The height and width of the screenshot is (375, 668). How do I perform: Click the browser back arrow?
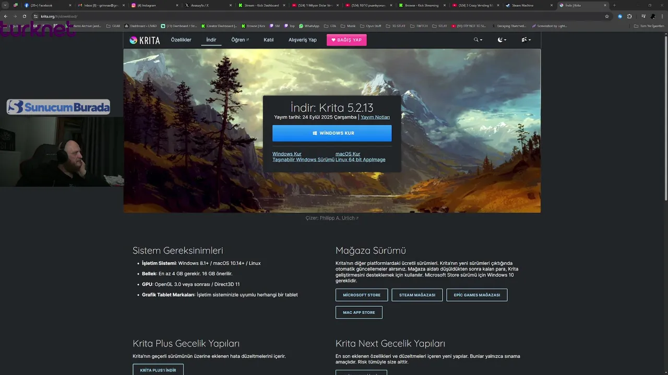point(5,16)
